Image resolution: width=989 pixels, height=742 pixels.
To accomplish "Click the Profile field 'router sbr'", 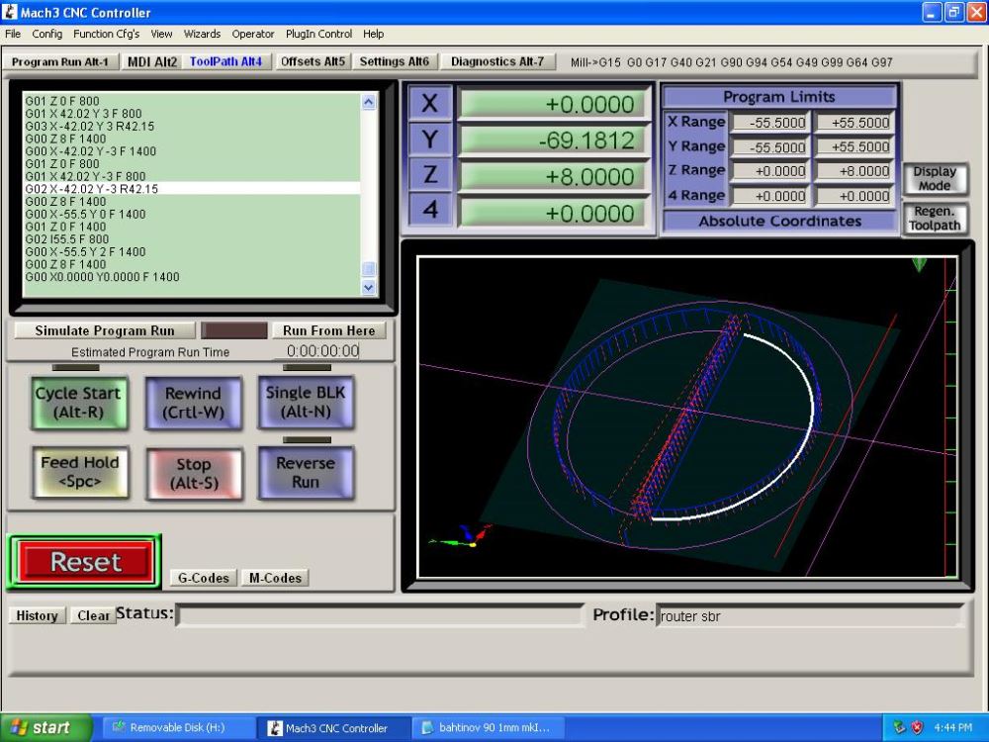I will (810, 616).
